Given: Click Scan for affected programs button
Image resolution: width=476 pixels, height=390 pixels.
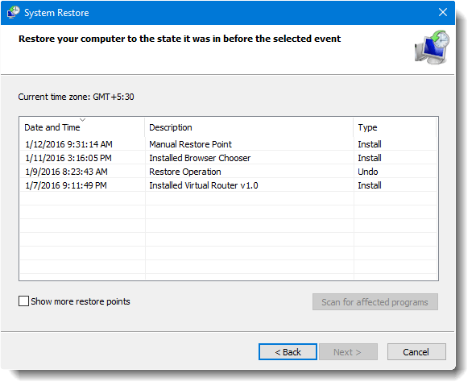Looking at the screenshot, I should (375, 302).
